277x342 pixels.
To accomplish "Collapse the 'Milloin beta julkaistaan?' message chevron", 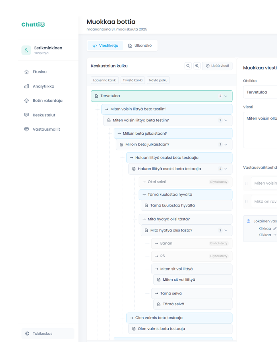I will [226, 145].
